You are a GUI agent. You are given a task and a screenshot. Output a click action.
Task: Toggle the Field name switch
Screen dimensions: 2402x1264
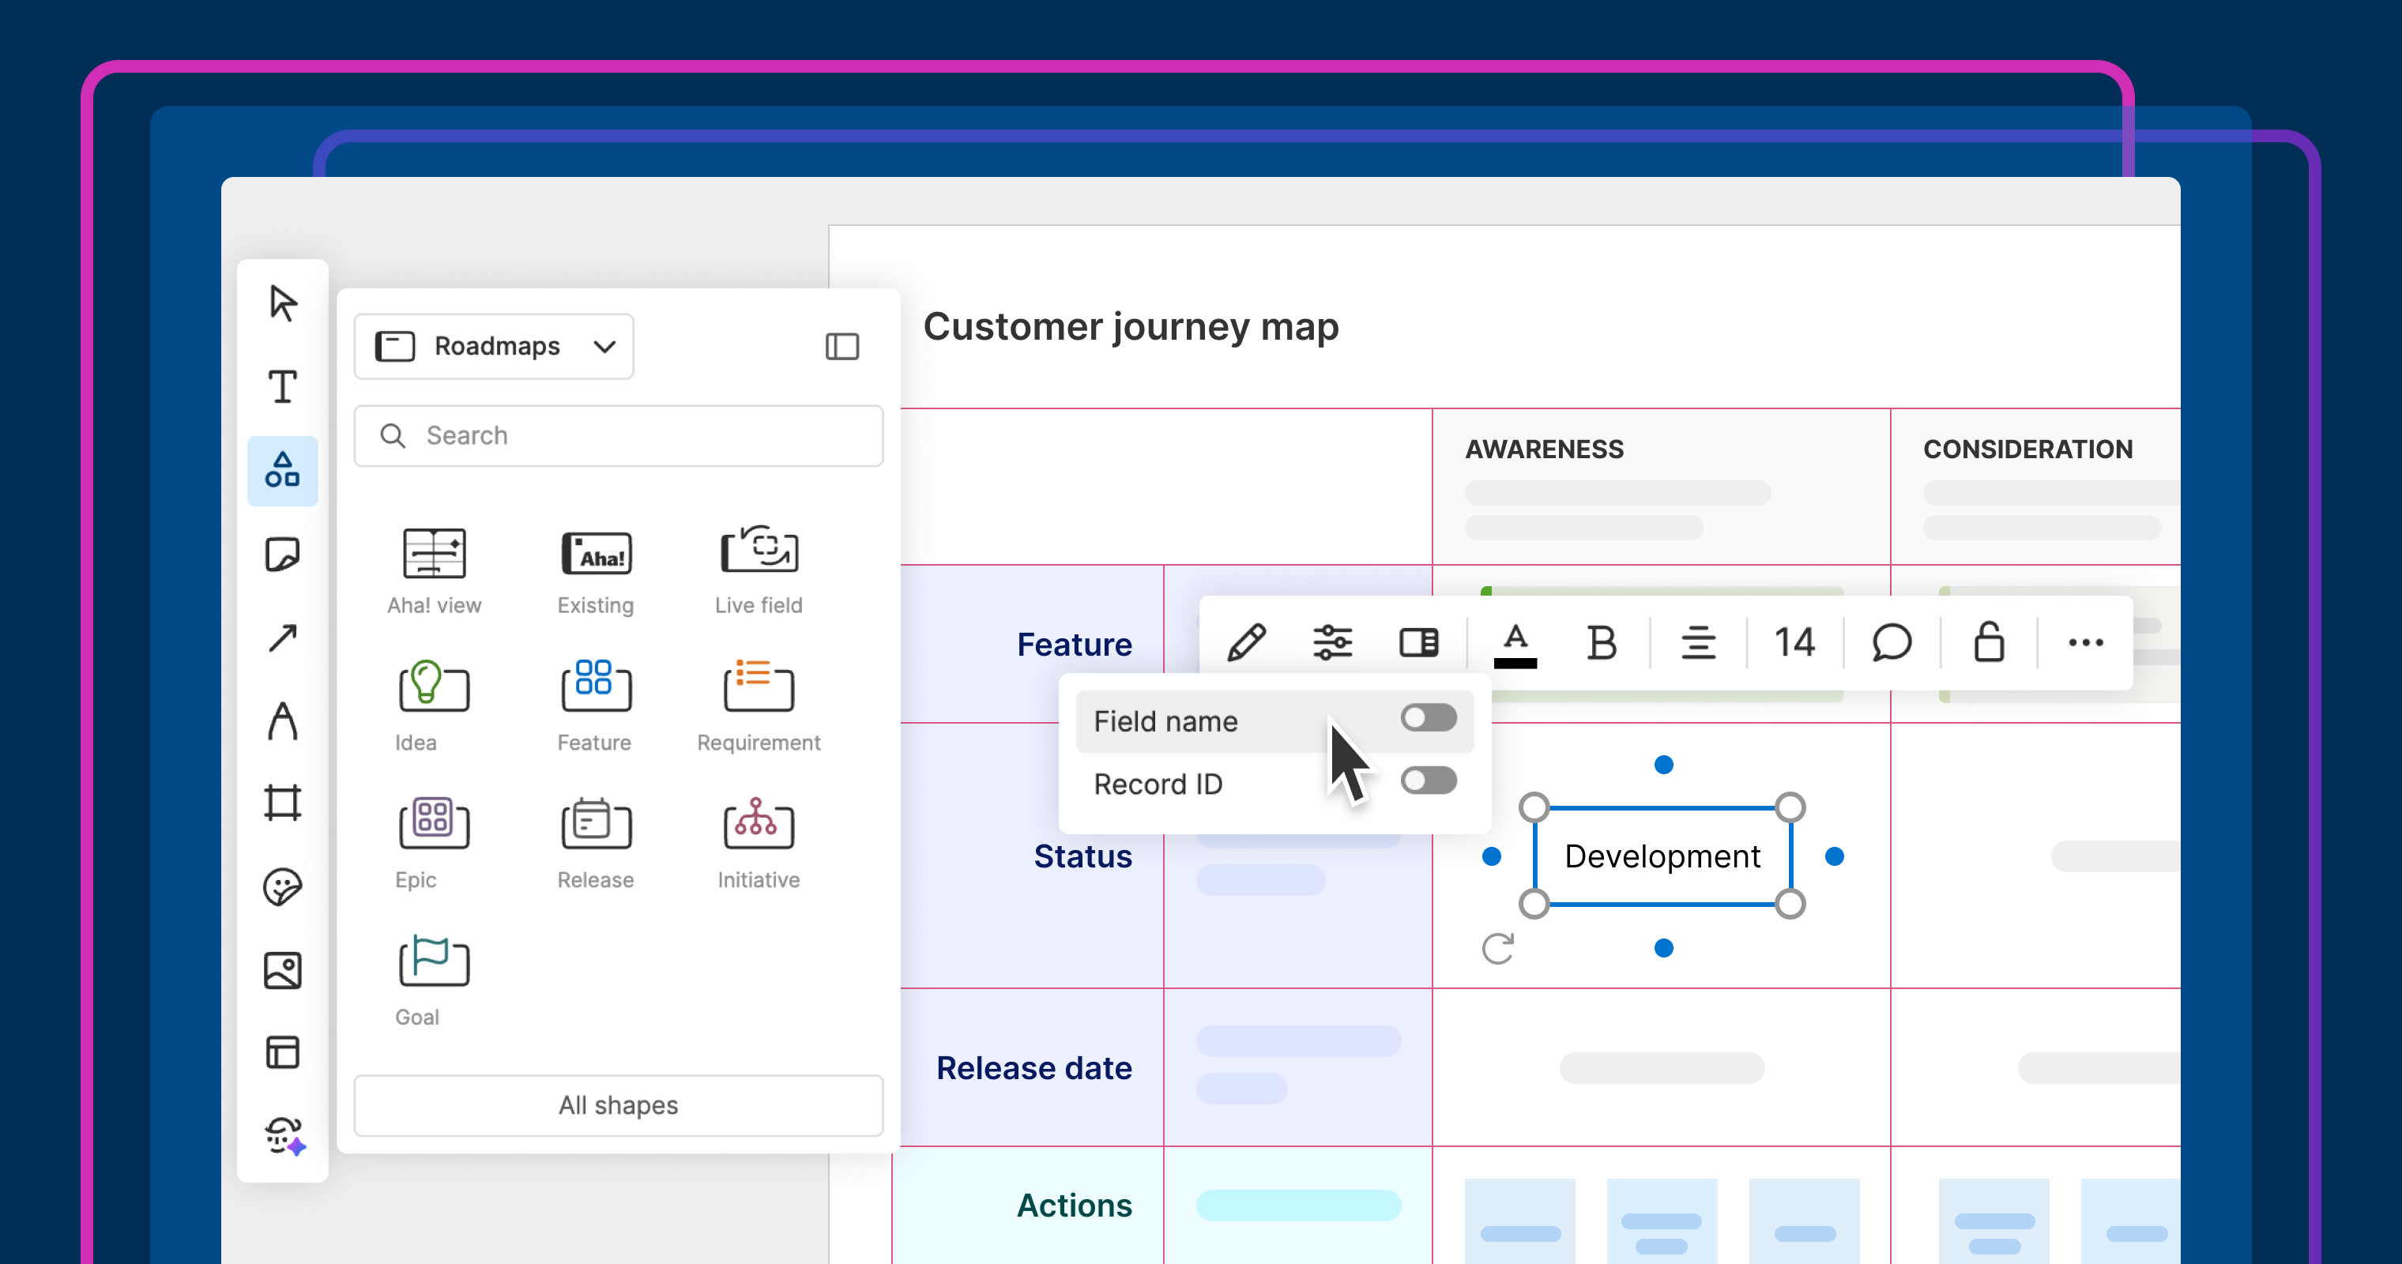(1428, 718)
